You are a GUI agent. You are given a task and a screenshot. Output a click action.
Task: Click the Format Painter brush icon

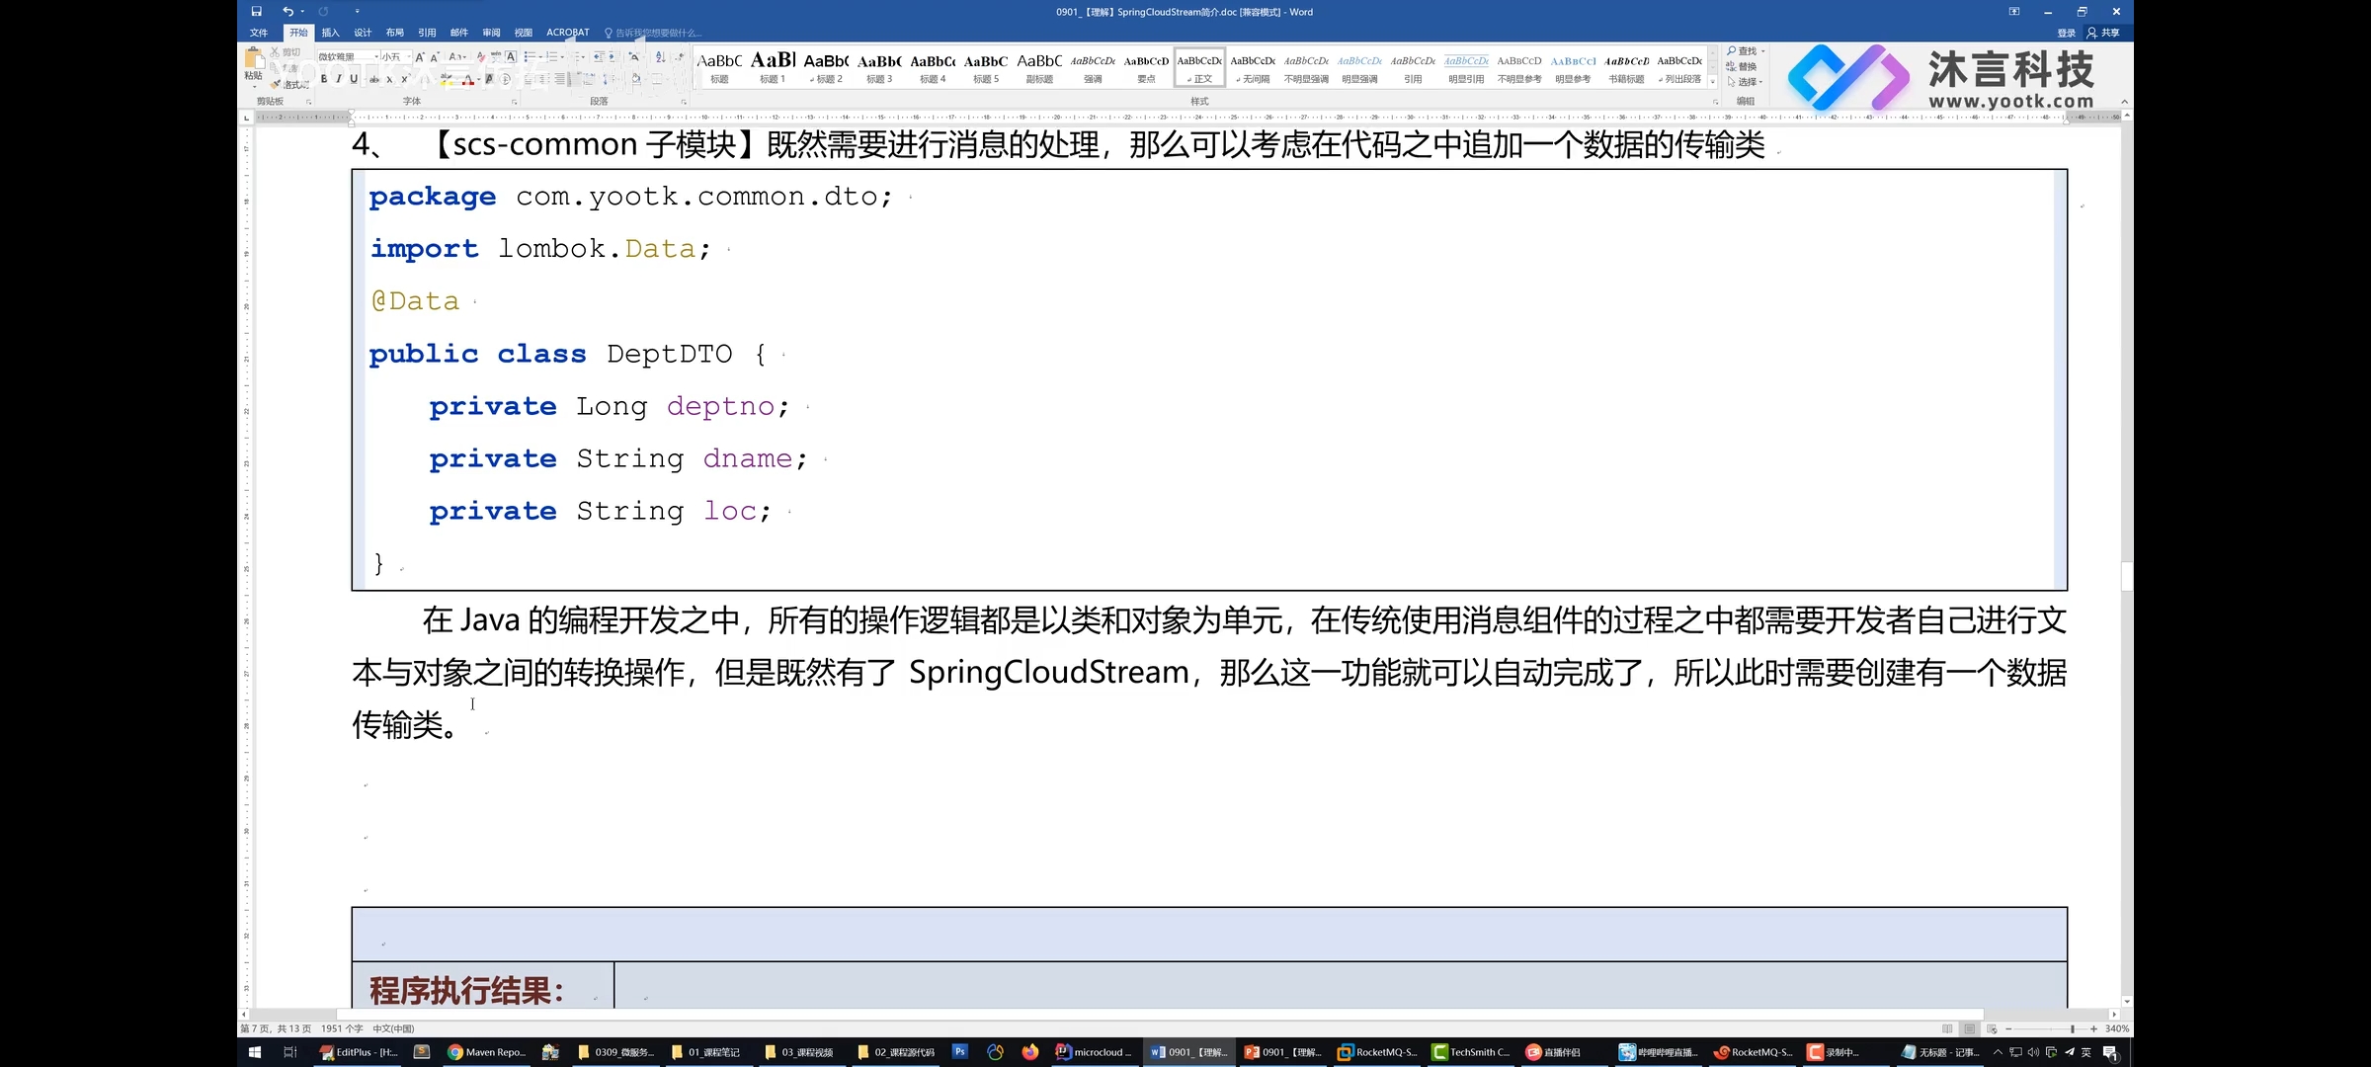pos(276,84)
